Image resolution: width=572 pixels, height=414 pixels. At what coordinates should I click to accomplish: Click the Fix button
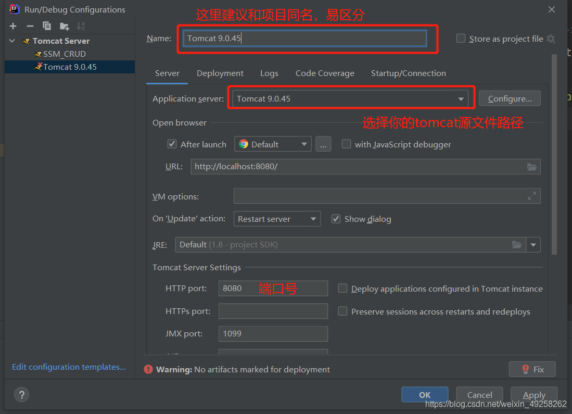coord(532,369)
